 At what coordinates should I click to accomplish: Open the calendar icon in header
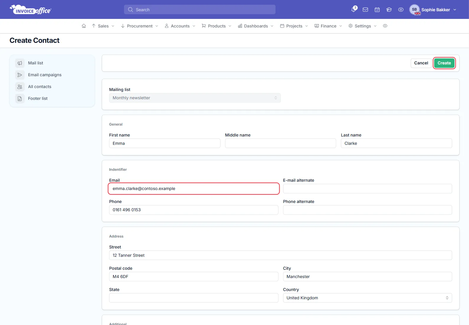pyautogui.click(x=377, y=10)
